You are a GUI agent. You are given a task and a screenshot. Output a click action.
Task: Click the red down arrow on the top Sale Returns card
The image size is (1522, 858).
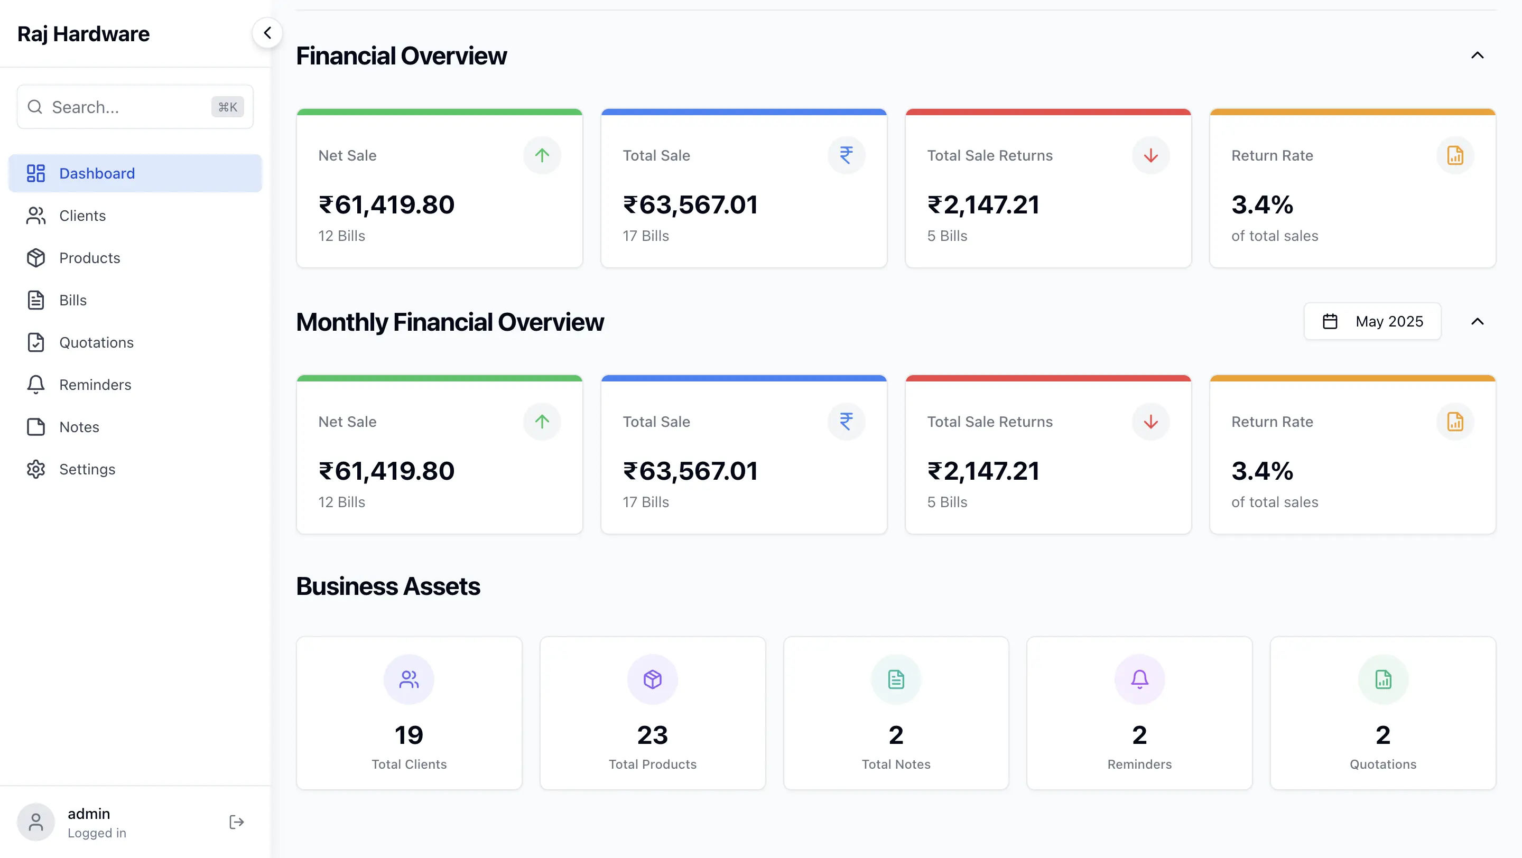pyautogui.click(x=1150, y=155)
